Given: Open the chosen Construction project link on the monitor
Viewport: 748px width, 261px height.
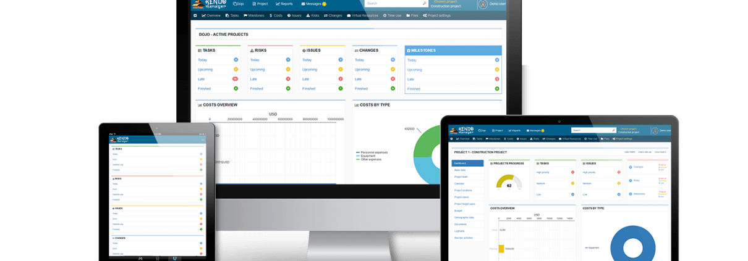Looking at the screenshot, I should tap(446, 6).
